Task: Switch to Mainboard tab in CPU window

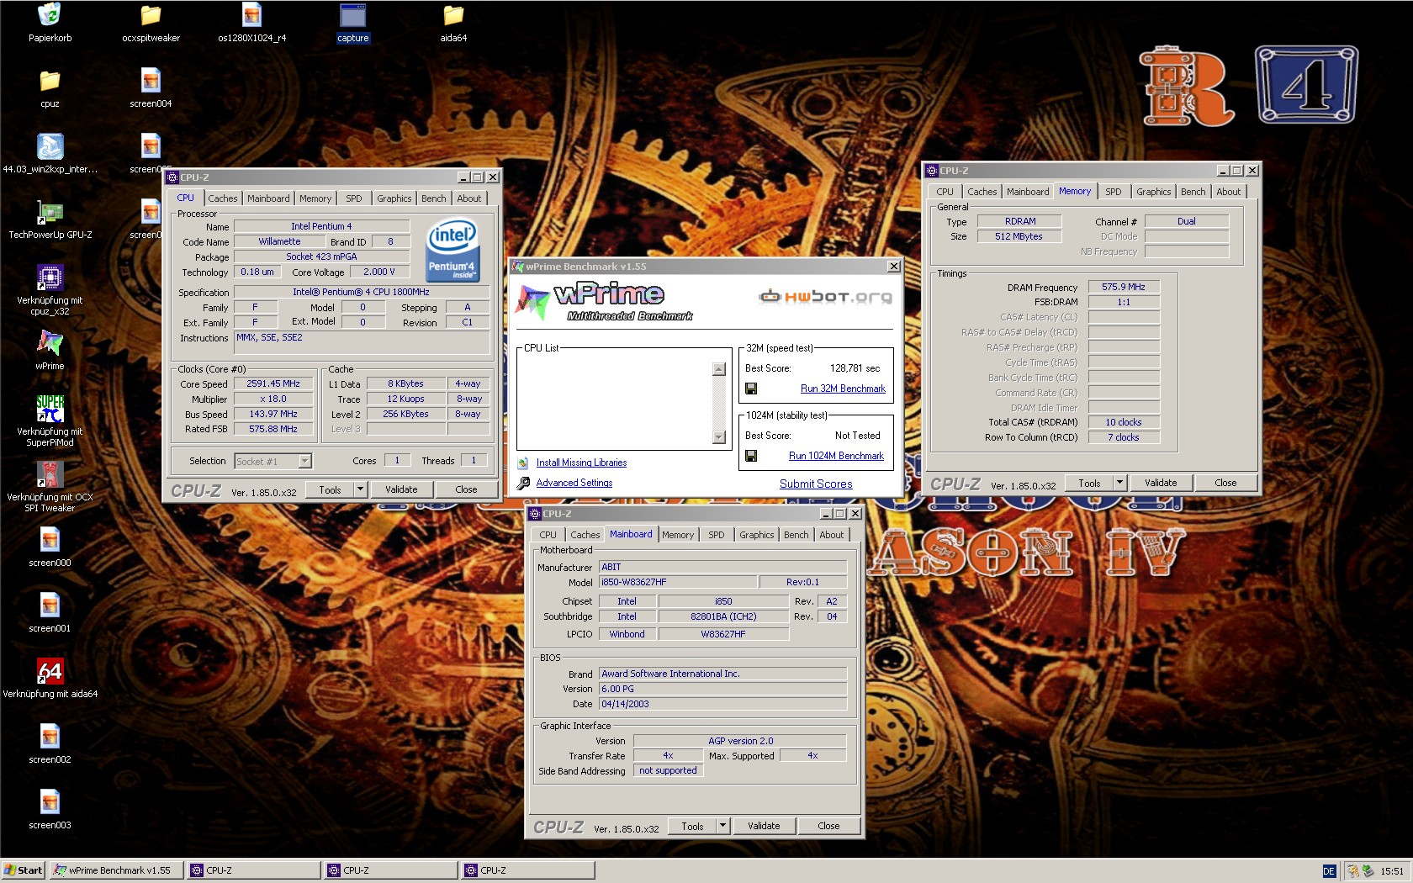Action: (x=268, y=198)
